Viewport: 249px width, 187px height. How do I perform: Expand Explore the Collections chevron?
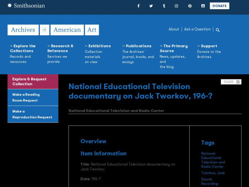tap(11, 46)
